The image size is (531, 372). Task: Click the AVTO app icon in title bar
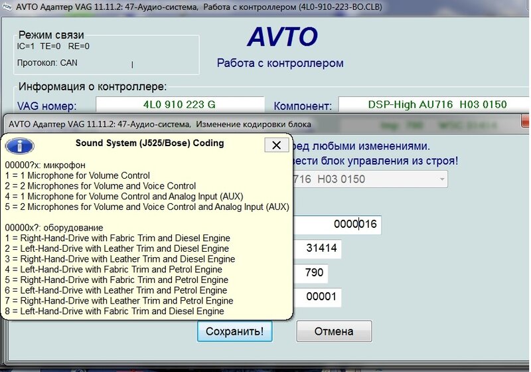coord(7,7)
